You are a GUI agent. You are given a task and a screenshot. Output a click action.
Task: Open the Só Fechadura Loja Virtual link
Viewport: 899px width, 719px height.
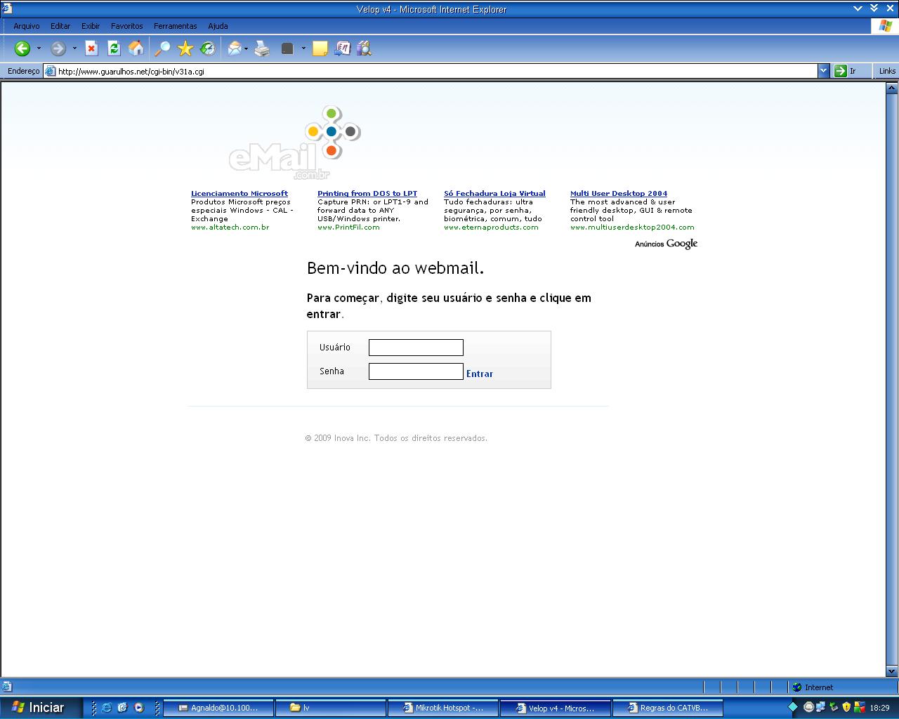(494, 193)
